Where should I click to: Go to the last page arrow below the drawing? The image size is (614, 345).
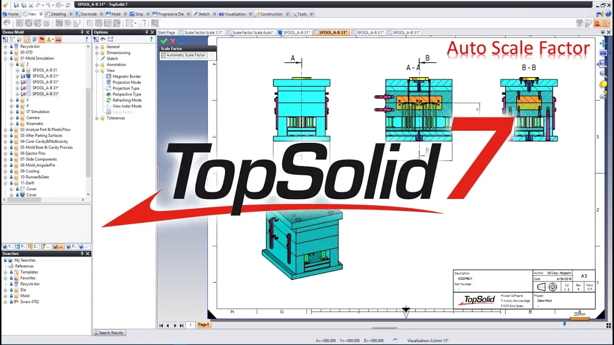pos(181,325)
